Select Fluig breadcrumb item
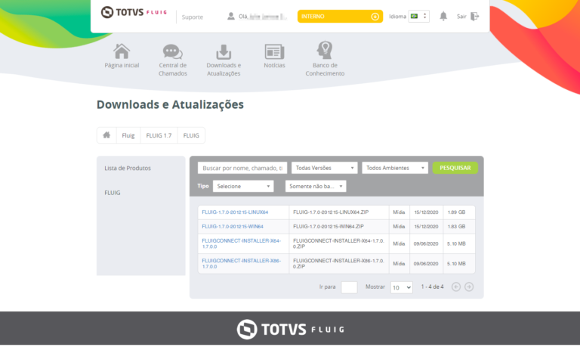This screenshot has width=580, height=347. click(128, 135)
